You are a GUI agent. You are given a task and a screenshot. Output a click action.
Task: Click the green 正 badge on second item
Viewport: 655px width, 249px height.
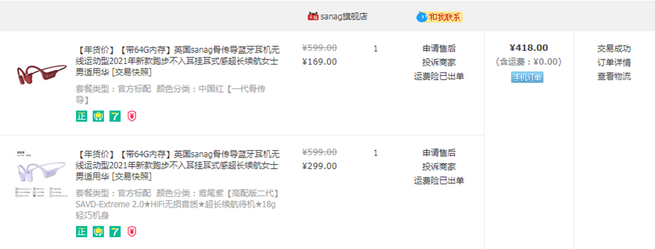[x=81, y=231]
